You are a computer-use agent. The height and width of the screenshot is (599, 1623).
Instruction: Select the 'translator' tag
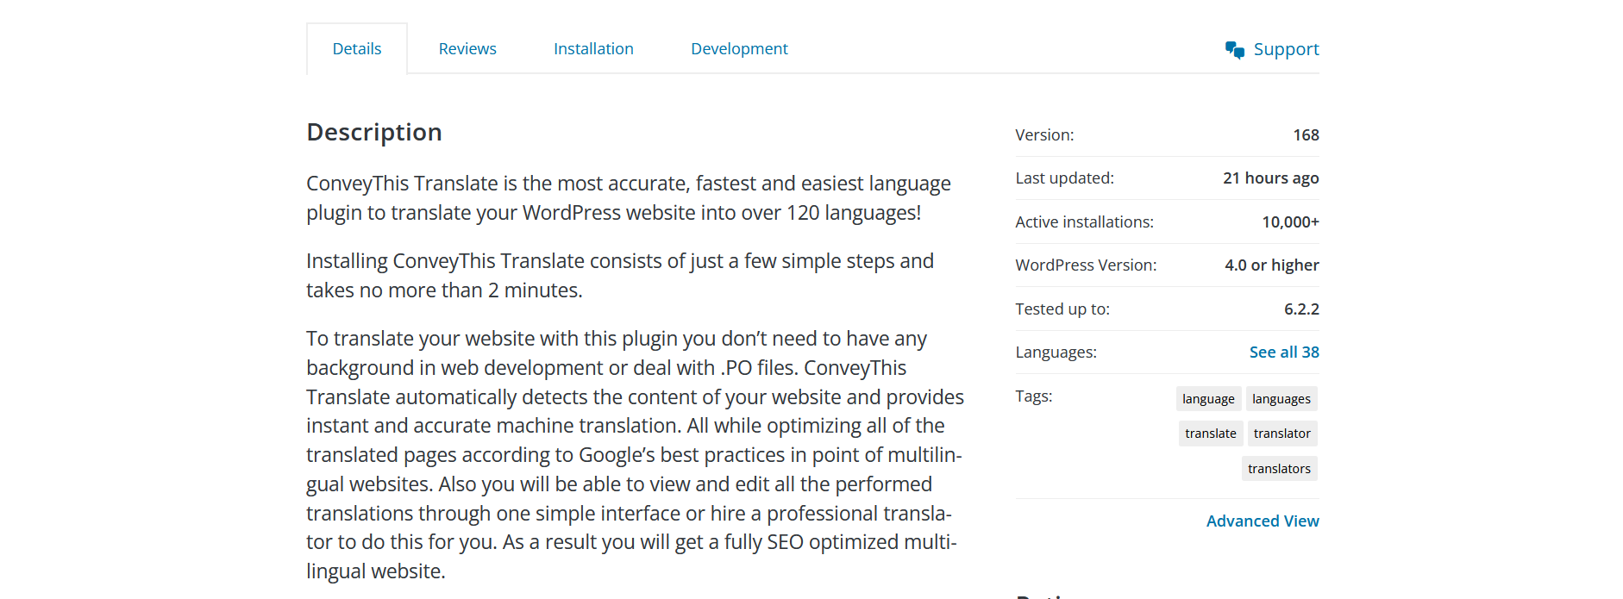1281,434
